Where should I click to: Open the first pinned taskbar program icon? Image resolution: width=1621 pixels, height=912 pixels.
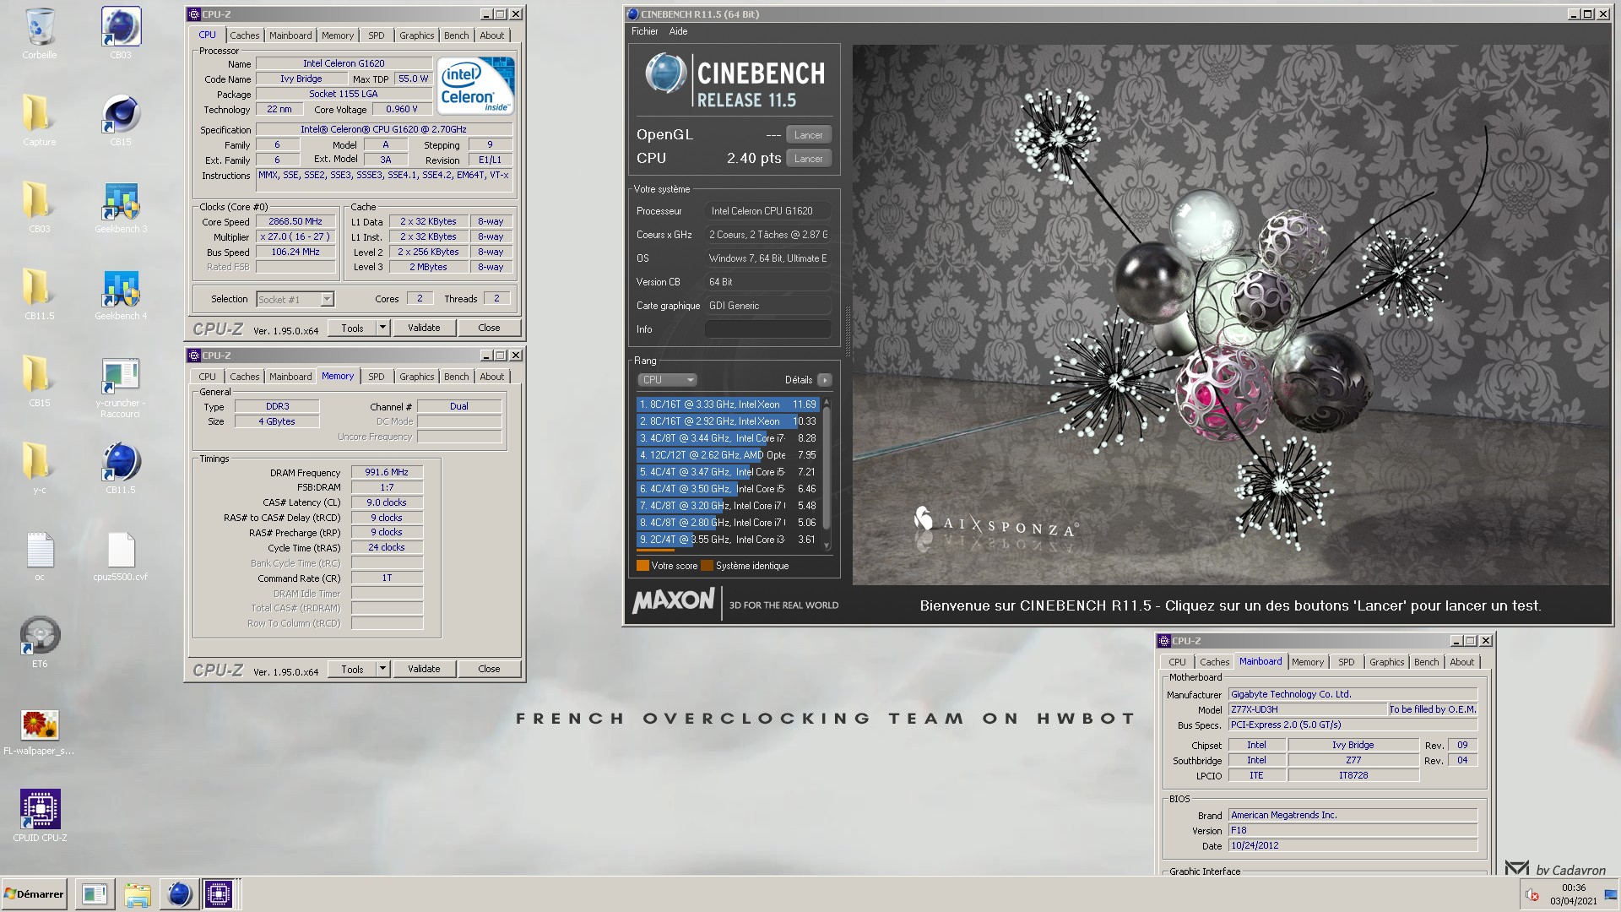tap(94, 894)
